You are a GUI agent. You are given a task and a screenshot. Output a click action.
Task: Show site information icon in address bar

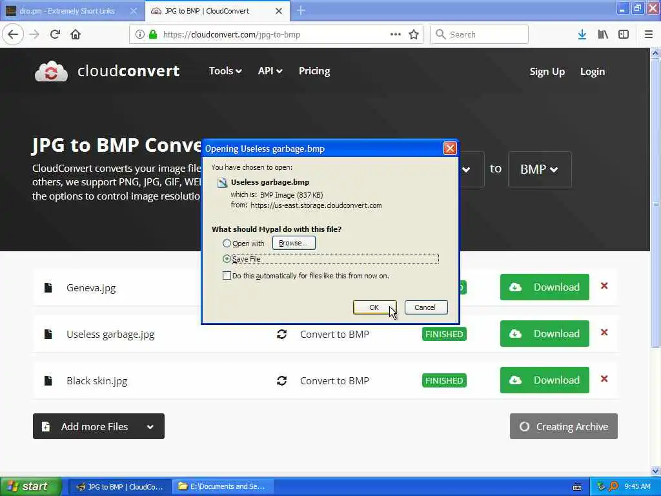(x=140, y=35)
